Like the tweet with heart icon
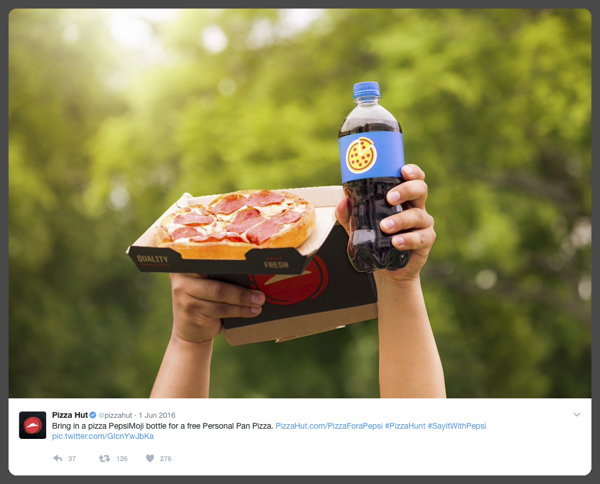Image resolution: width=600 pixels, height=484 pixels. pyautogui.click(x=150, y=458)
